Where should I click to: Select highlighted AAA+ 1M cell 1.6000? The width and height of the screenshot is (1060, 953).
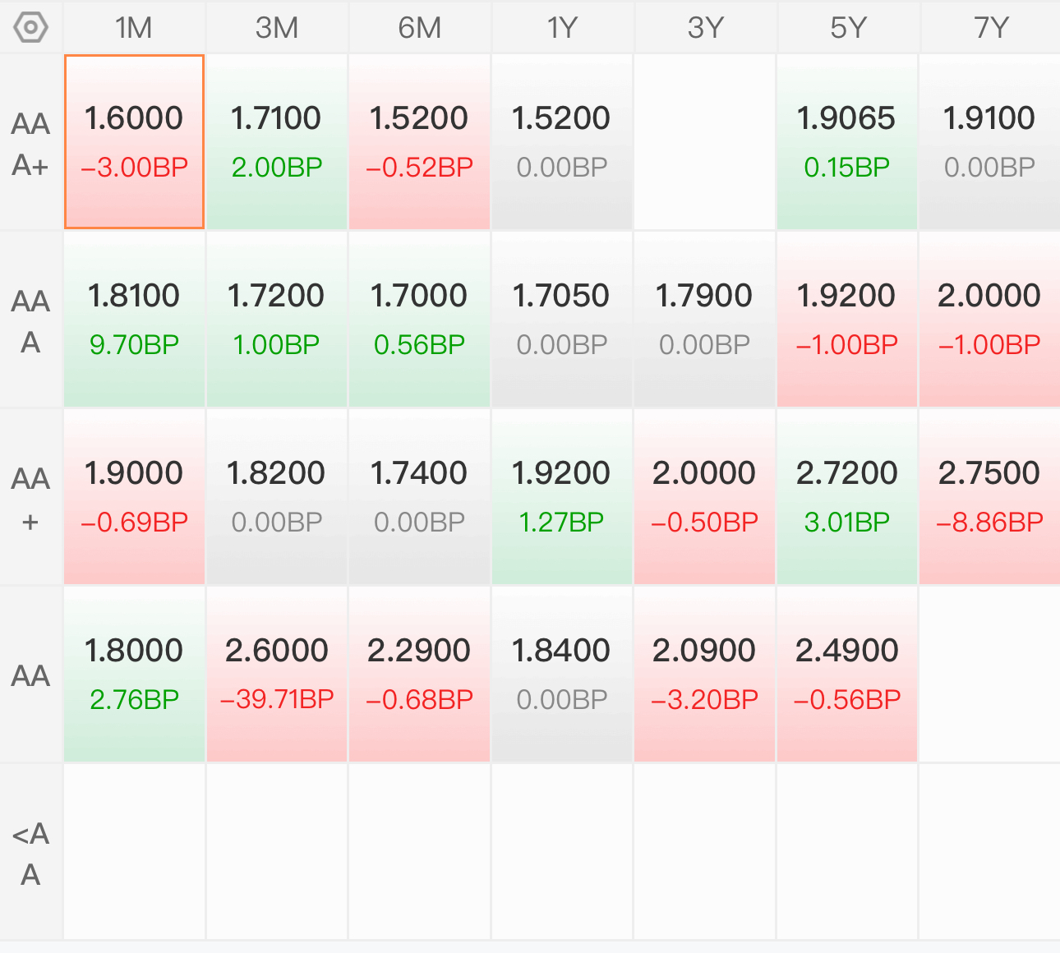pyautogui.click(x=134, y=142)
